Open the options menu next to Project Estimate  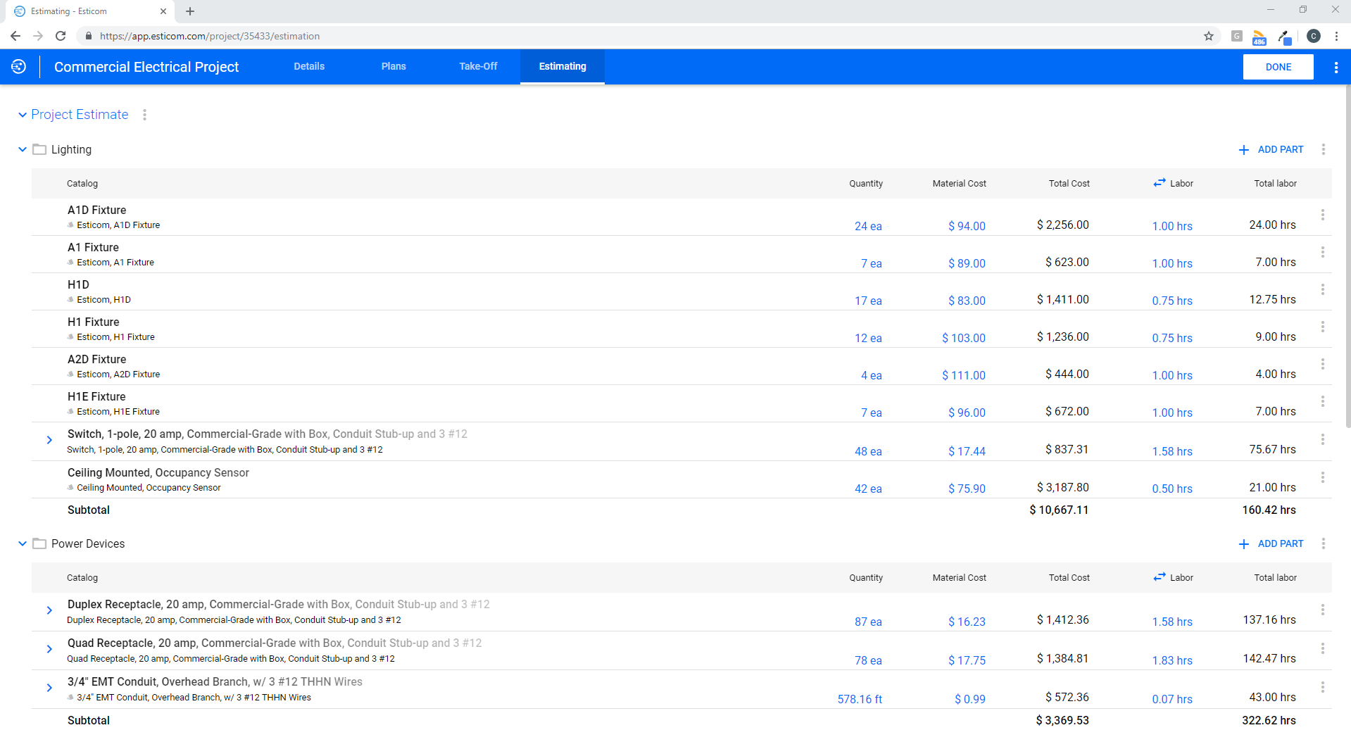[x=144, y=114]
